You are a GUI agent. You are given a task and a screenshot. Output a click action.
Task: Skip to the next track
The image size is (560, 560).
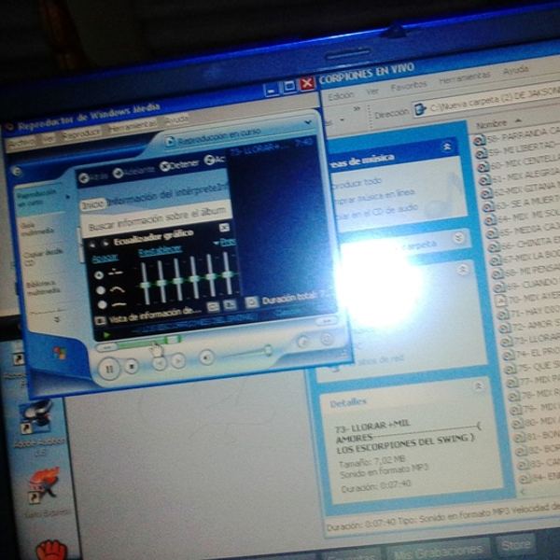click(x=178, y=361)
